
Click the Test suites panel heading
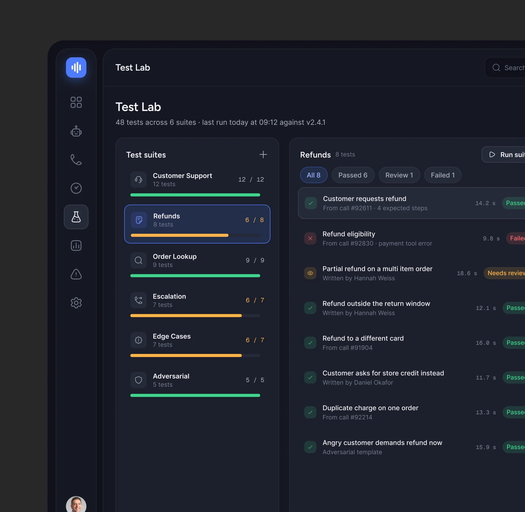(146, 155)
